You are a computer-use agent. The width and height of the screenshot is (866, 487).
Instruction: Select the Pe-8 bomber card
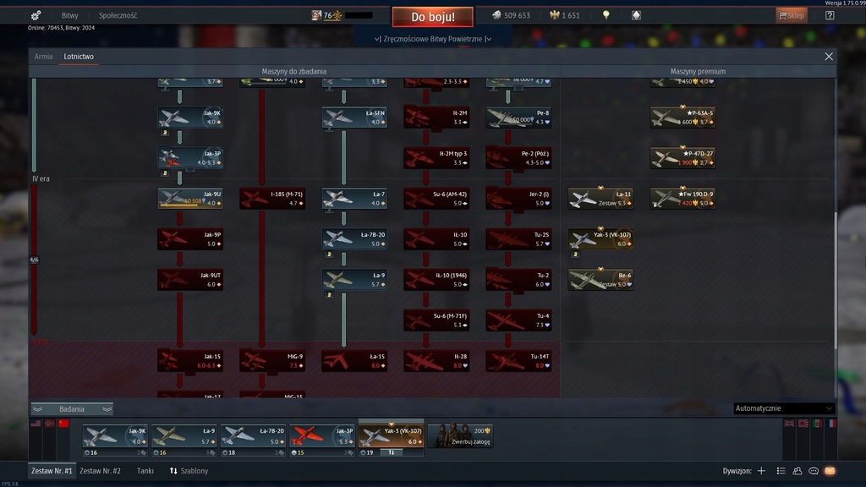click(518, 118)
